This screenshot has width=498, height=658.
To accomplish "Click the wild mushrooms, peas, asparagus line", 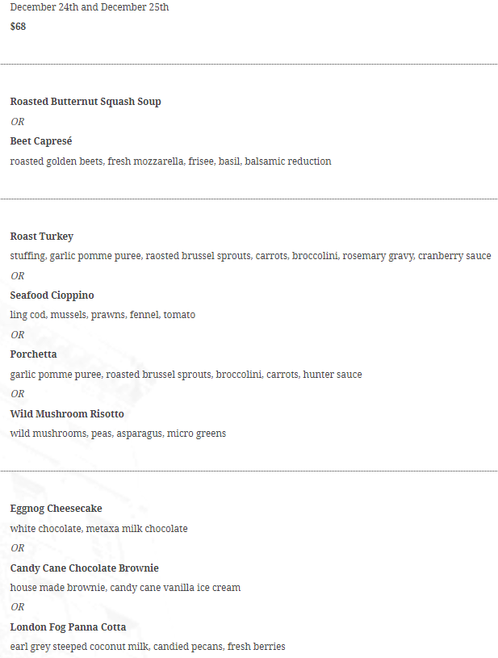I will pos(118,434).
